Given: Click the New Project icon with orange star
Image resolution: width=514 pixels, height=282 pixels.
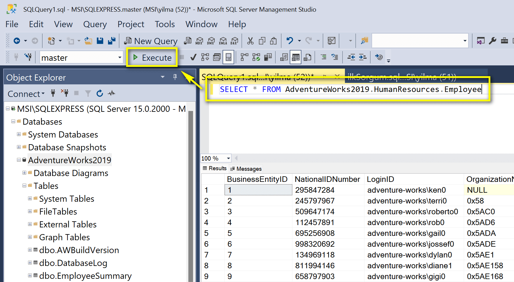Looking at the screenshot, I should pyautogui.click(x=51, y=41).
